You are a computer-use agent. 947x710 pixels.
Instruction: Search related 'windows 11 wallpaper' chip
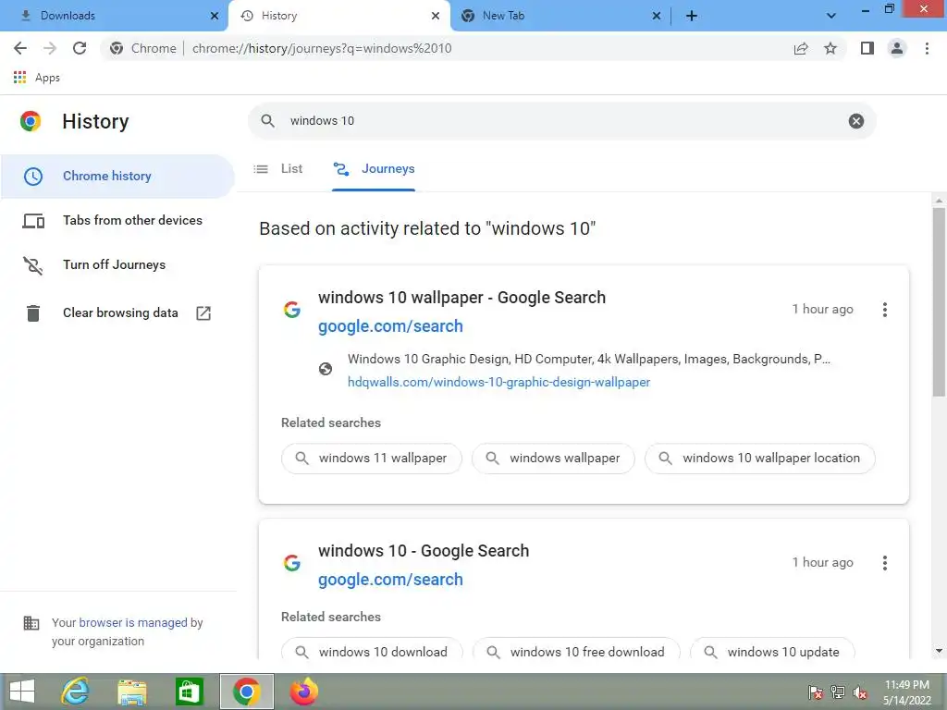pyautogui.click(x=372, y=459)
